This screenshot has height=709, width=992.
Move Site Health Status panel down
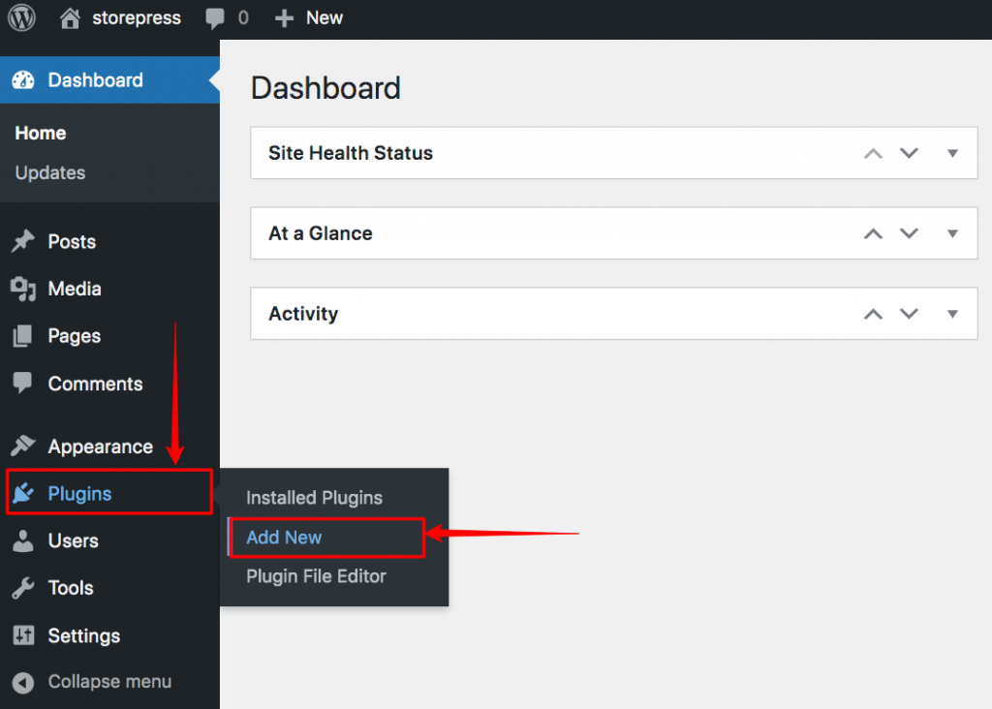point(909,153)
